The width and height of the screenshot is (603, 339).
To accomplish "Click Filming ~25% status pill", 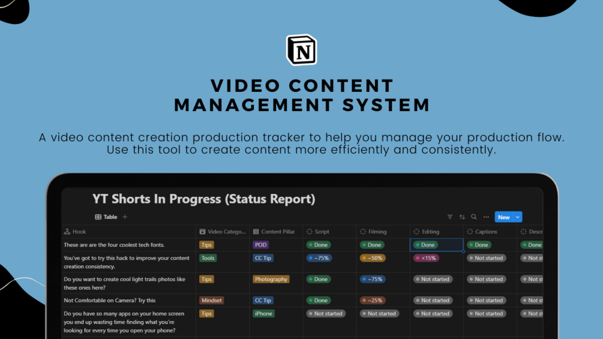I will coord(372,300).
